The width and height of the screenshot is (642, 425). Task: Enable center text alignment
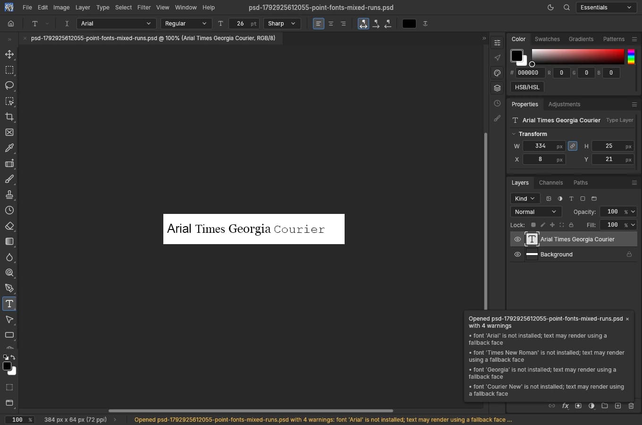pyautogui.click(x=331, y=24)
